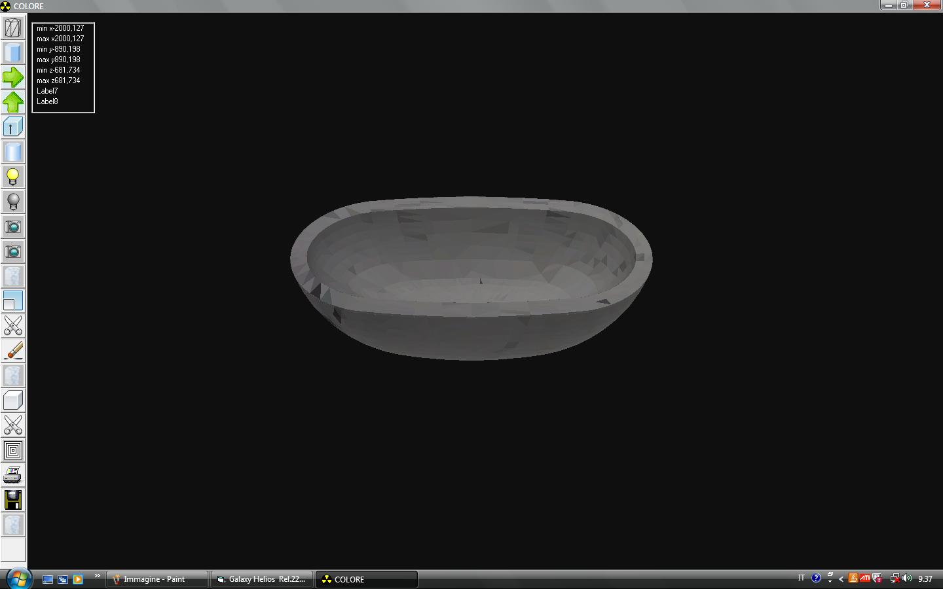943x589 pixels.
Task: Click the grayed block icon below the cameras
Action: pyautogui.click(x=13, y=276)
